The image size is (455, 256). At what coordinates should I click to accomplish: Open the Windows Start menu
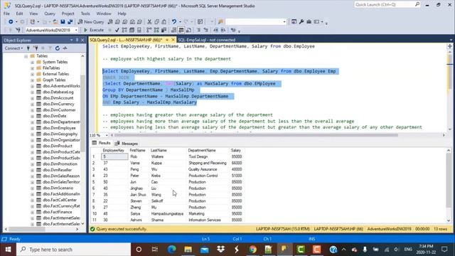pos(8,250)
